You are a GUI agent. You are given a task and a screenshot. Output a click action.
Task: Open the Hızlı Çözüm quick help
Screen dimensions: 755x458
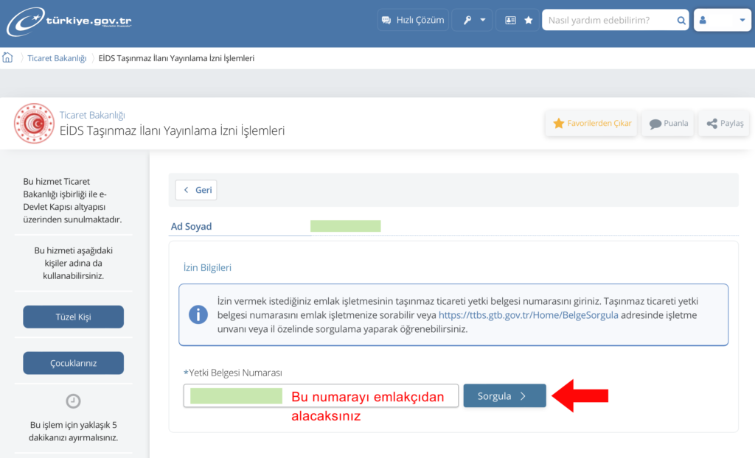[x=413, y=20]
